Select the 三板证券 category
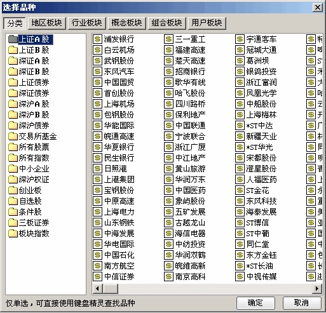Screen dimensions: 326x313 pos(34,223)
